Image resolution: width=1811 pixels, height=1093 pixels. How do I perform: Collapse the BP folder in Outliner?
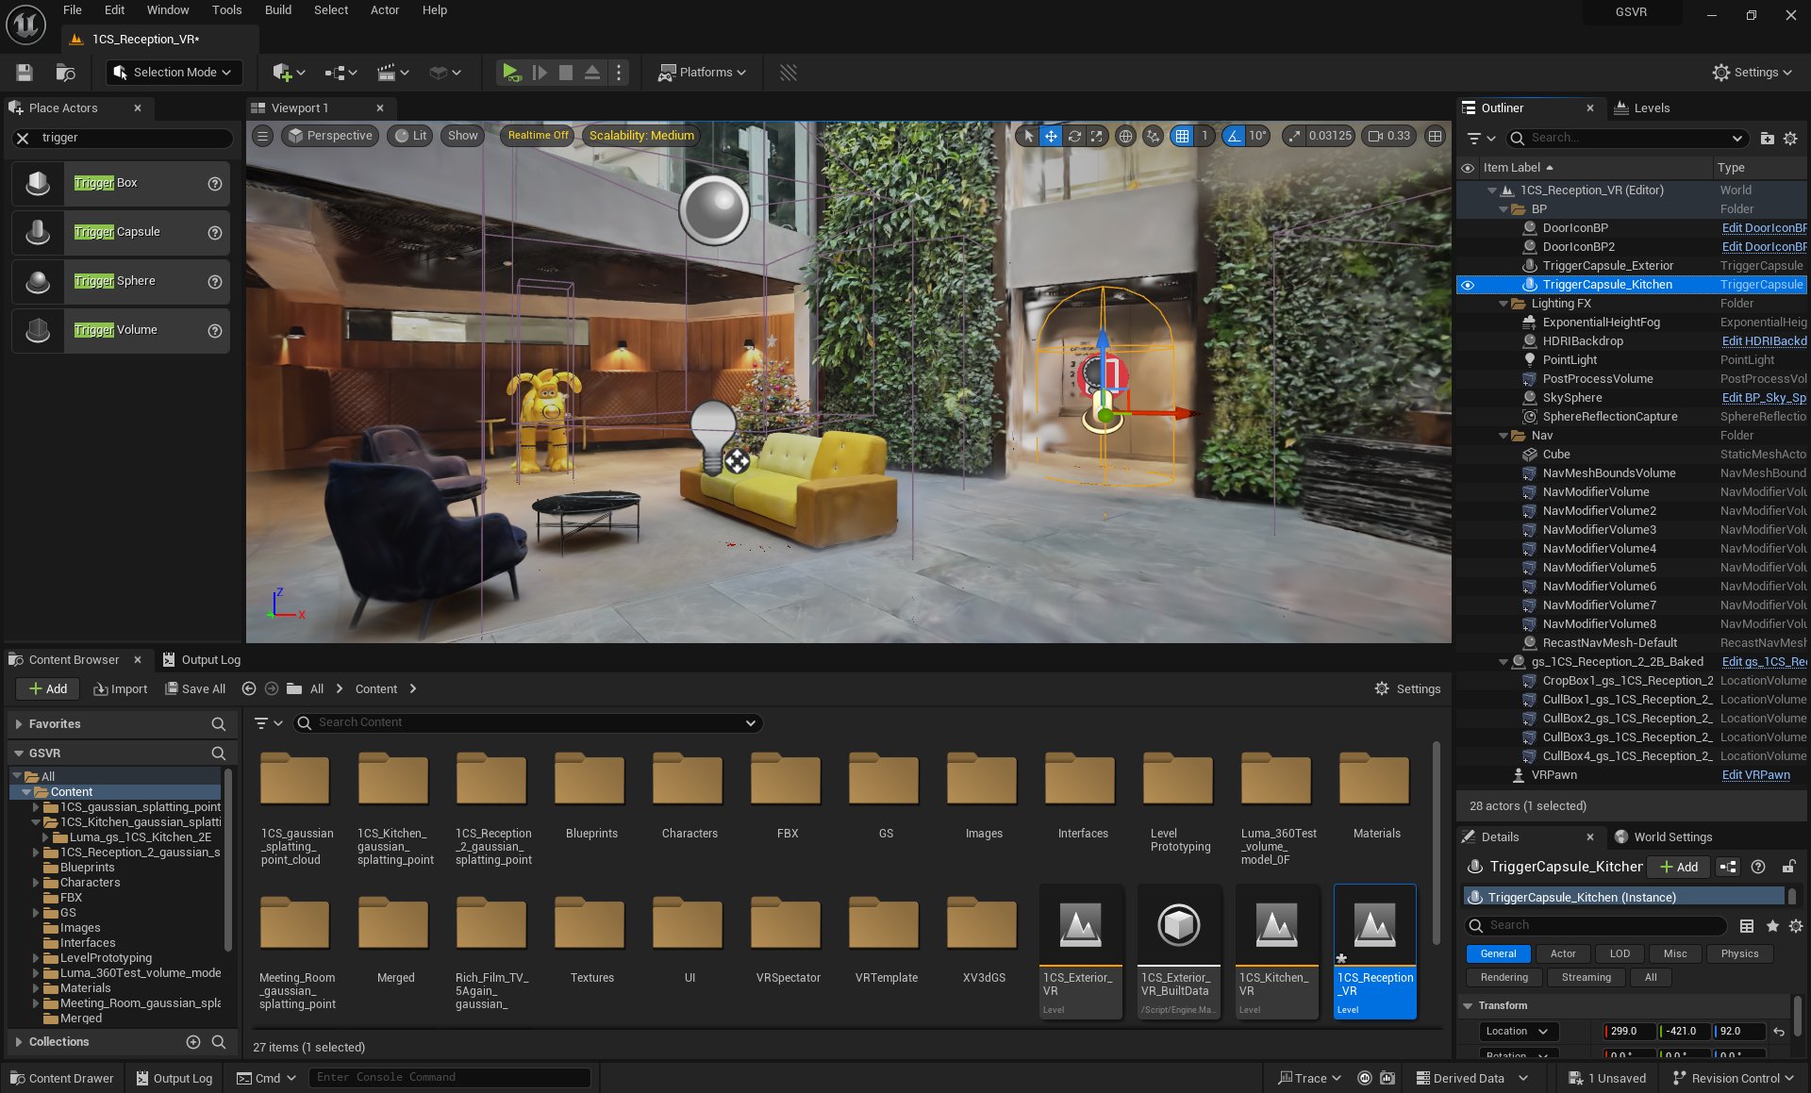tap(1504, 209)
